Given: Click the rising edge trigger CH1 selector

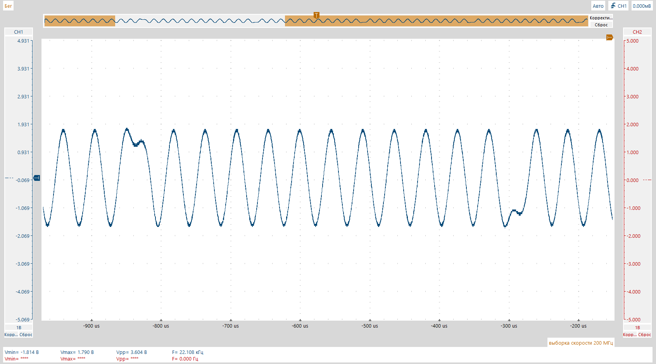Looking at the screenshot, I should 618,6.
